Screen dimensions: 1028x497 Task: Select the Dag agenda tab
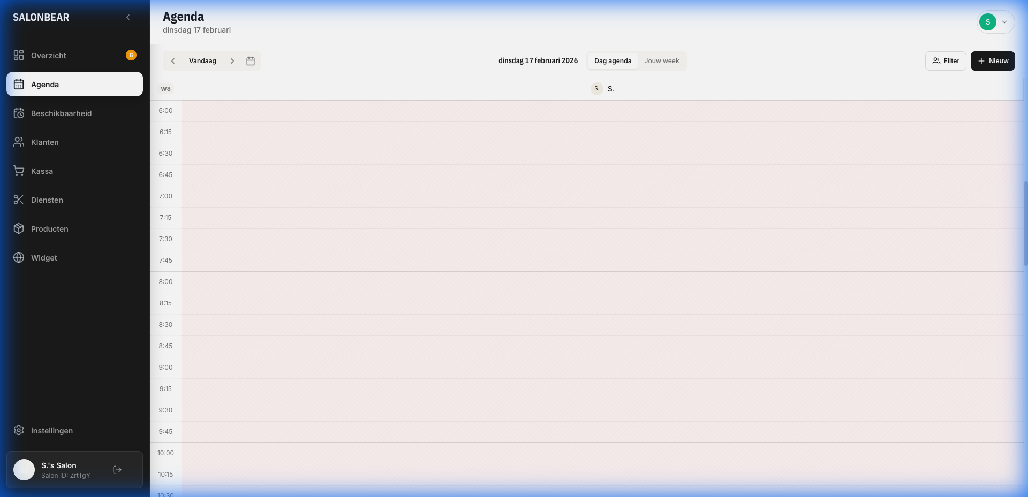coord(612,61)
